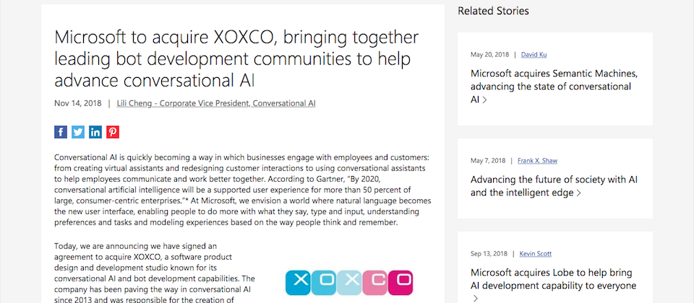Open Microsoft acquires Semantic Machines story
This screenshot has height=303, width=694.
pyautogui.click(x=554, y=86)
